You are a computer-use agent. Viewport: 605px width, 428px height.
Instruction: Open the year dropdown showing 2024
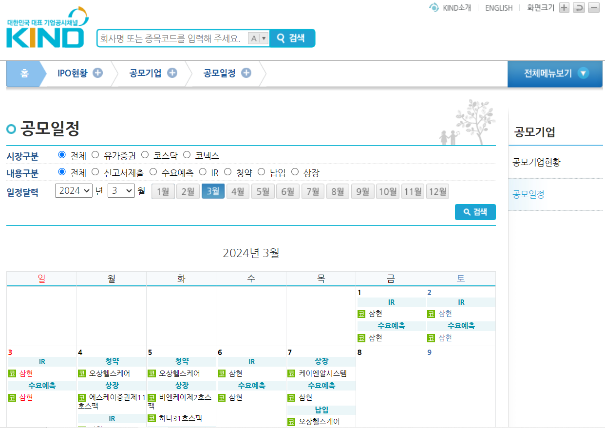73,191
